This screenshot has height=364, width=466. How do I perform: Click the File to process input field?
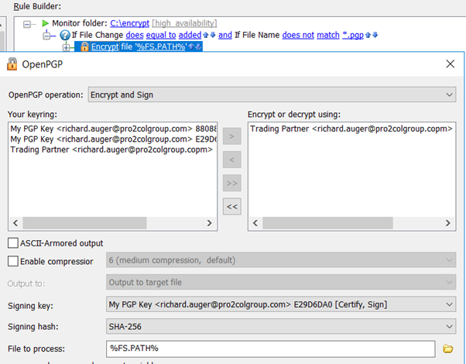(271, 349)
